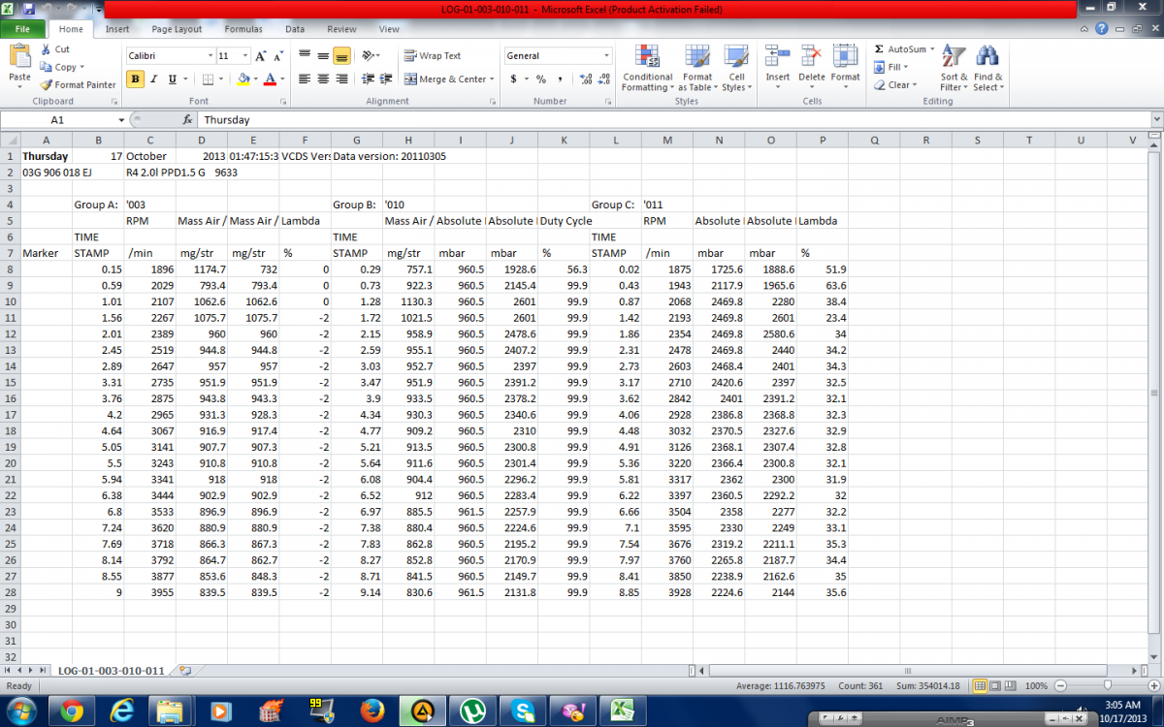
Task: Click Decrease Decimal button
Action: pyautogui.click(x=603, y=79)
